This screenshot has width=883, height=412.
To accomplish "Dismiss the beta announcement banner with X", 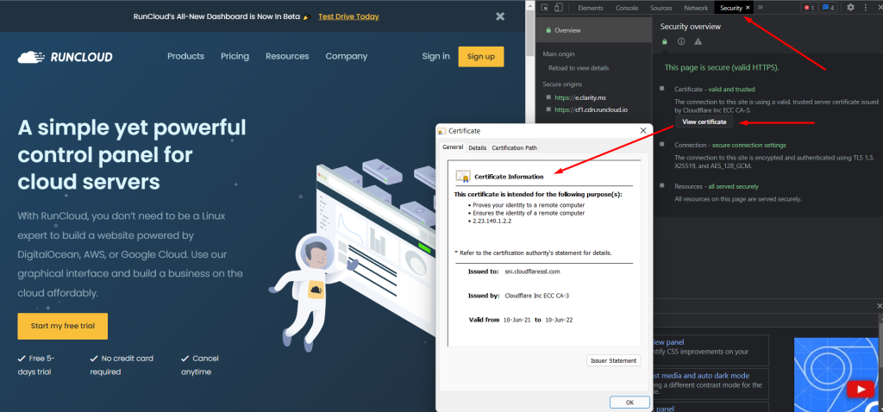I will click(500, 16).
